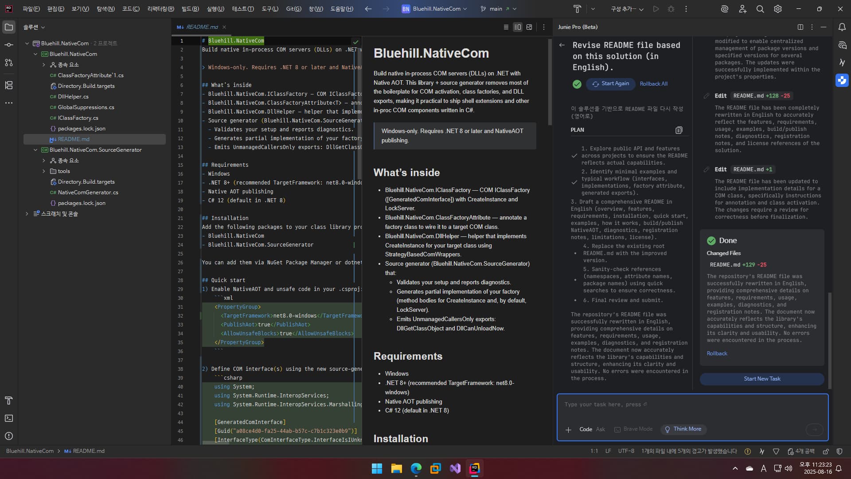The height and width of the screenshot is (479, 851).
Task: Open the Terminal tool window
Action: [9, 418]
